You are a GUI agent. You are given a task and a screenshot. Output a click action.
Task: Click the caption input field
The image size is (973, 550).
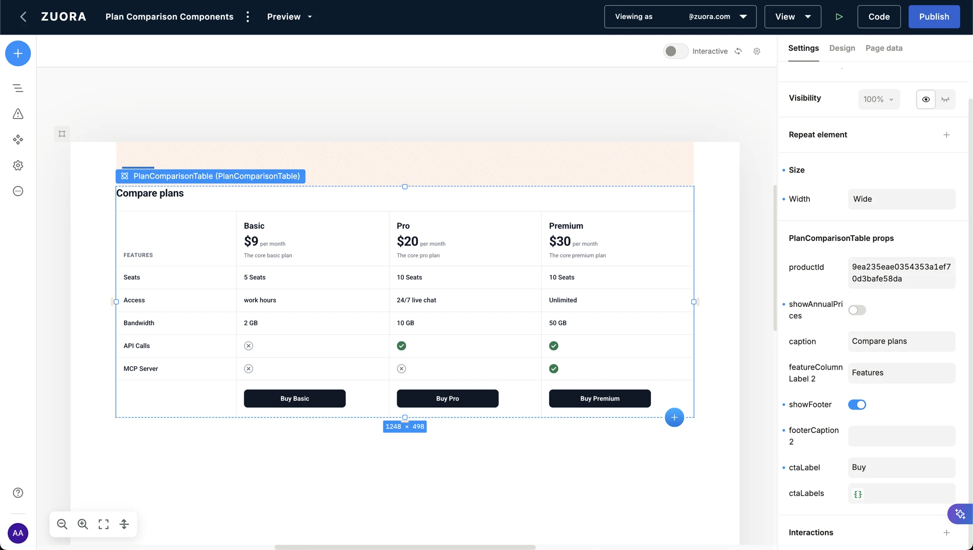tap(901, 341)
